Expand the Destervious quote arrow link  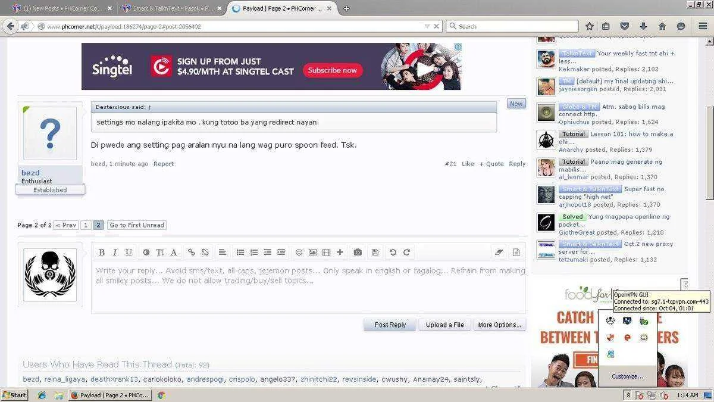pyautogui.click(x=150, y=107)
